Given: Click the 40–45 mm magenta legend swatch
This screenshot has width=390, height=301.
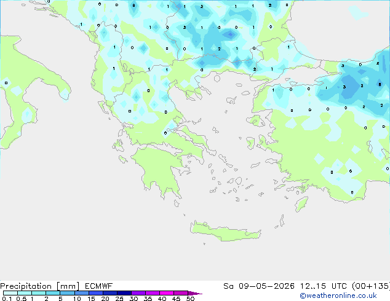Looking at the screenshot, I should tap(167, 293).
